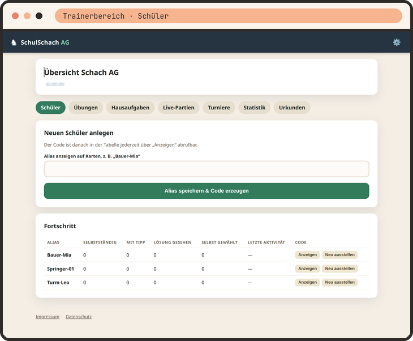This screenshot has height=341, width=413.
Task: Click the Neuen Schüler anlegen heading
Action: tap(79, 133)
